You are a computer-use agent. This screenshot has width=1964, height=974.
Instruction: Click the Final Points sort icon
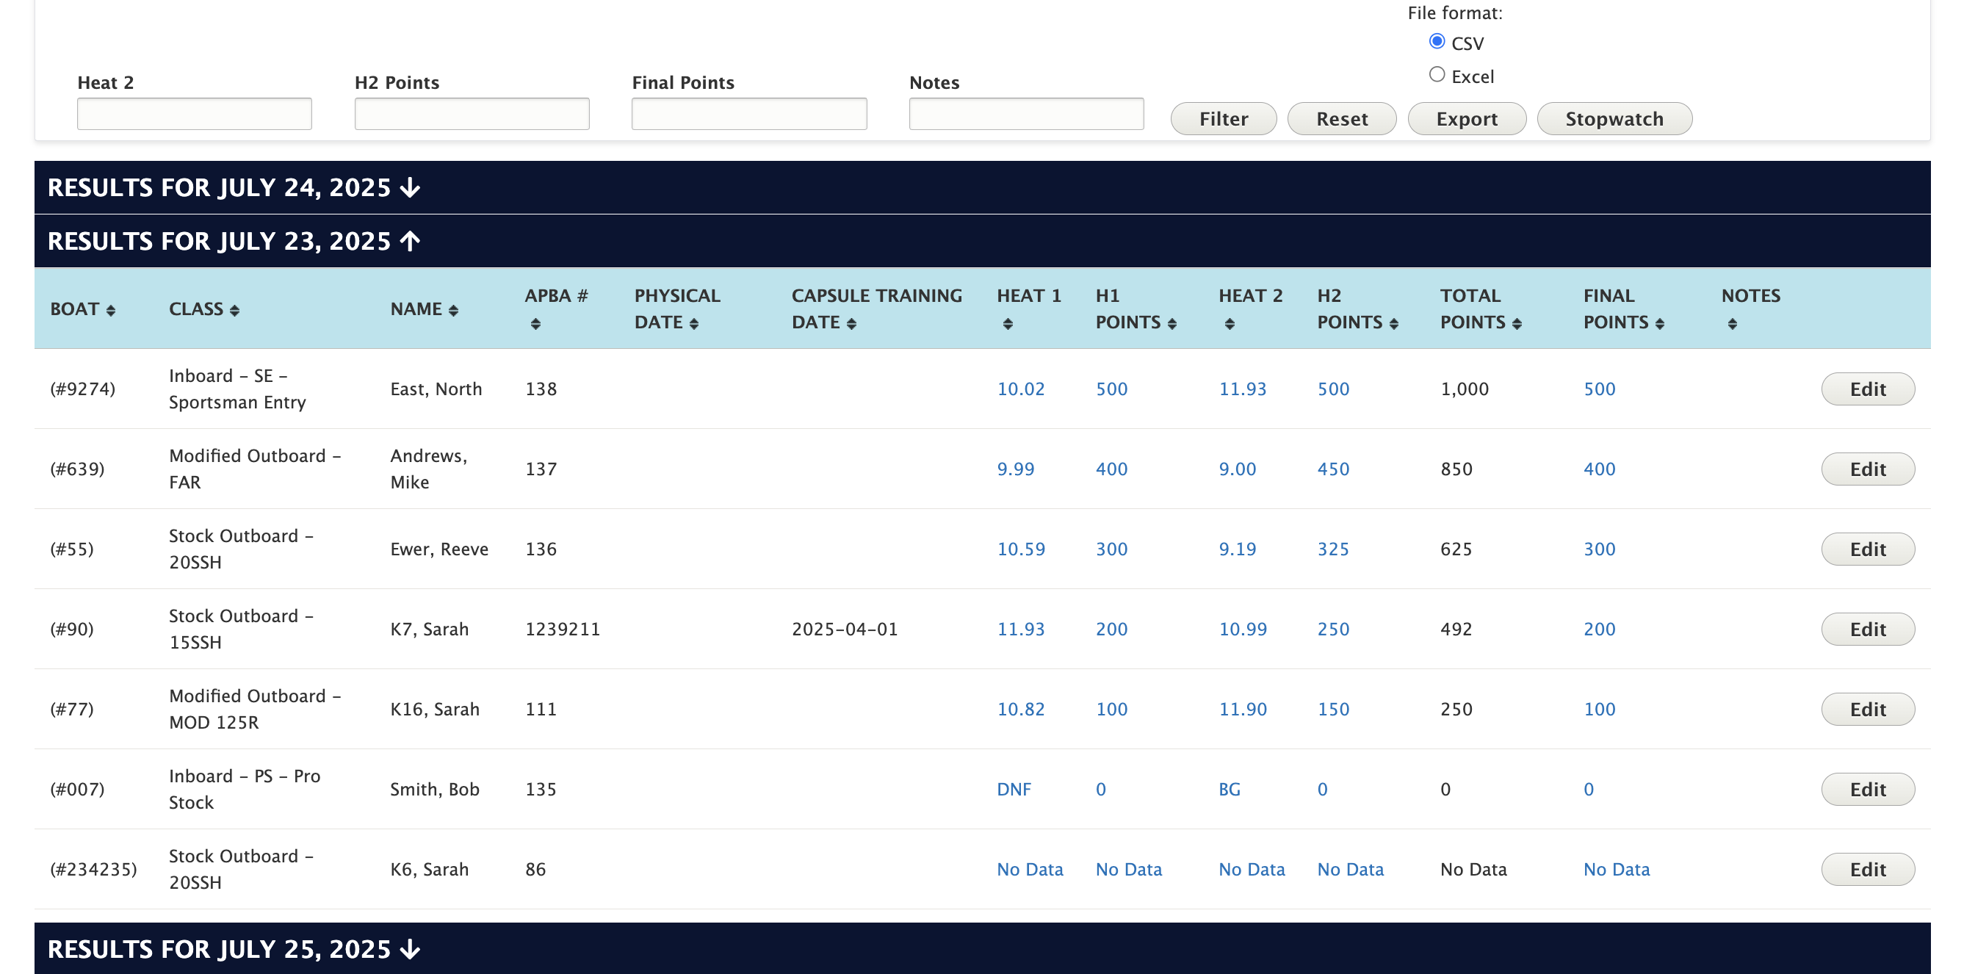(x=1659, y=324)
